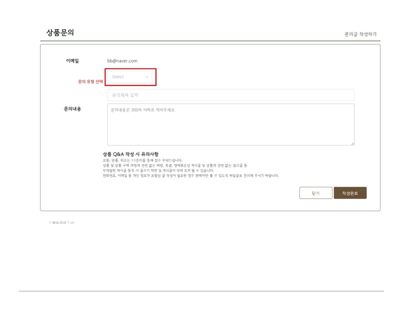Click the email text bb@naver.com
Image resolution: width=405 pixels, height=312 pixels.
[x=122, y=61]
